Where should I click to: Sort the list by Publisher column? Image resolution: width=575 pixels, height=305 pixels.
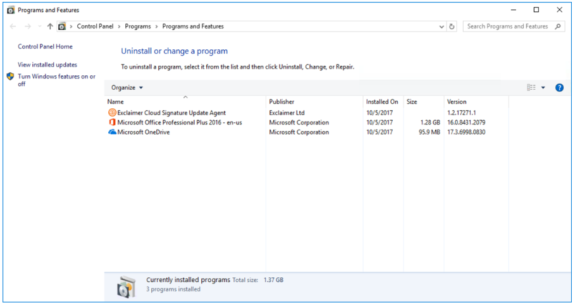pos(281,102)
